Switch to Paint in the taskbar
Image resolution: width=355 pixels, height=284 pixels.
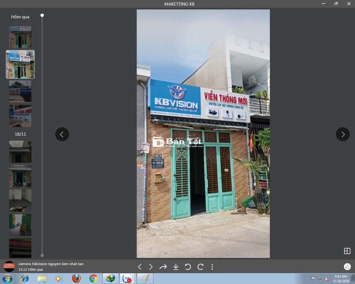pos(145,279)
